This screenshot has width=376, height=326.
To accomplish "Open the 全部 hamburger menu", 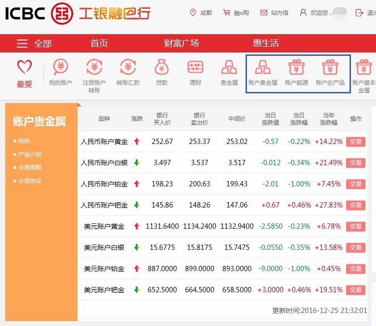I will point(34,44).
